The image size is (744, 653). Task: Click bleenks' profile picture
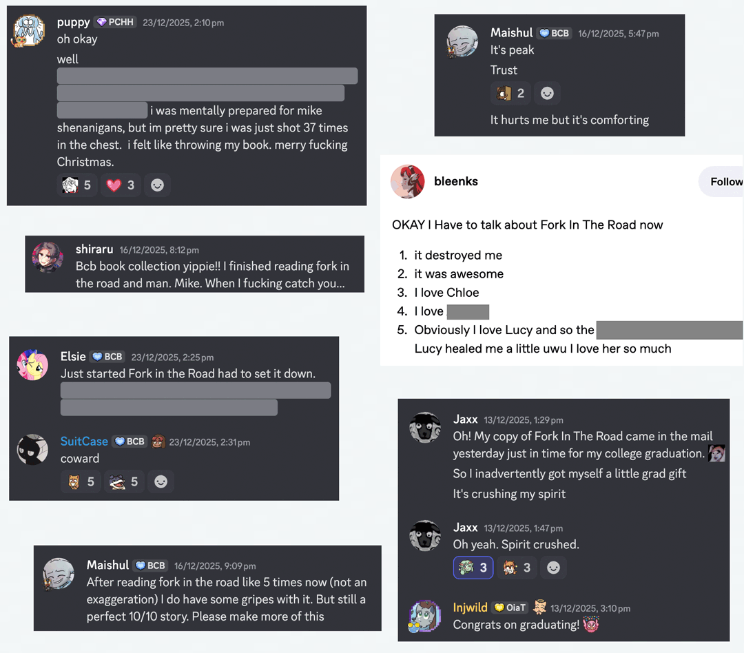pos(408,181)
